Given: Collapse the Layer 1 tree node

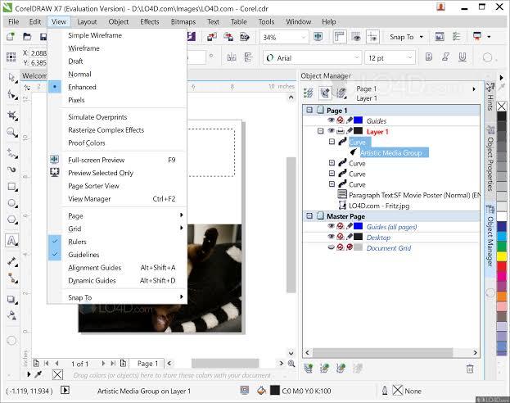Looking at the screenshot, I should 321,131.
